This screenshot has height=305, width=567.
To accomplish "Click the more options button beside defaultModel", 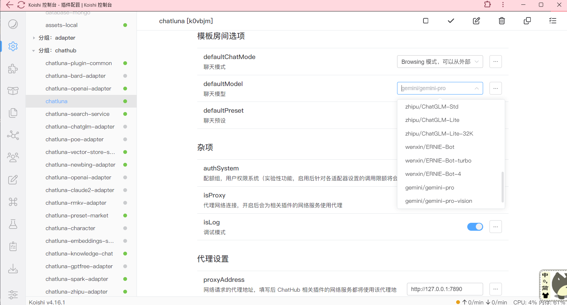I will 495,88.
